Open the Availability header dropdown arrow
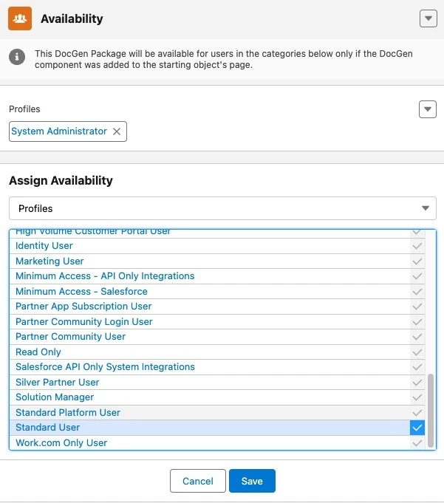This screenshot has width=444, height=503. (x=428, y=18)
